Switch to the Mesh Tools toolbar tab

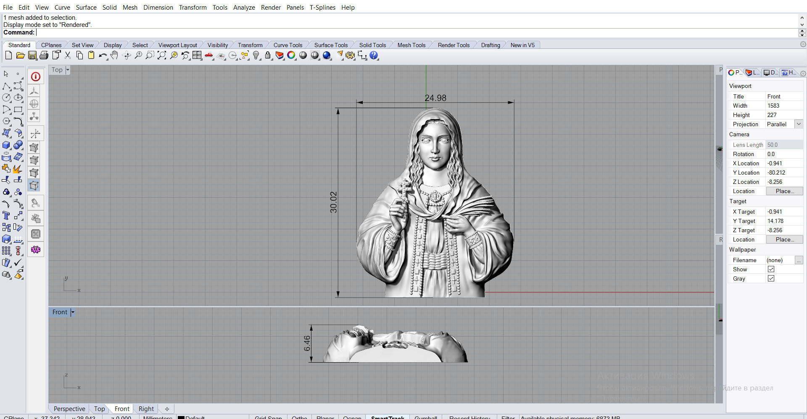pos(411,45)
